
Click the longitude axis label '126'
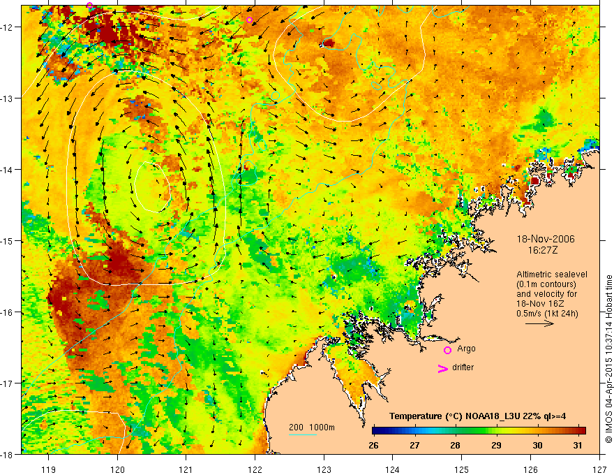pyautogui.click(x=530, y=469)
